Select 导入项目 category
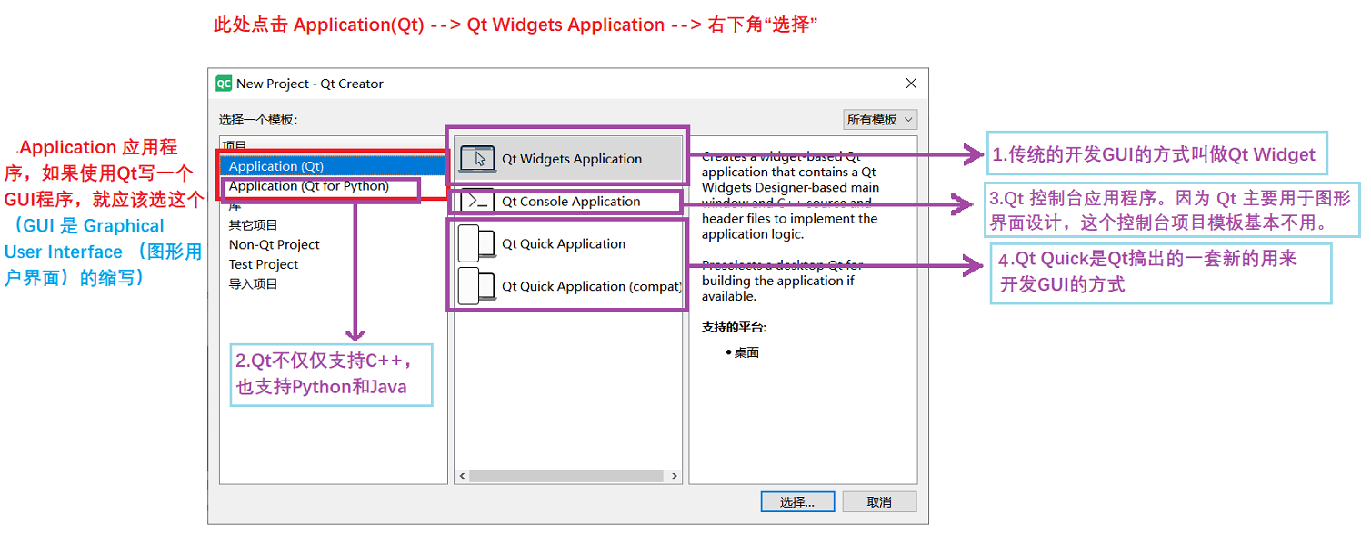1371x534 pixels. pos(254,284)
